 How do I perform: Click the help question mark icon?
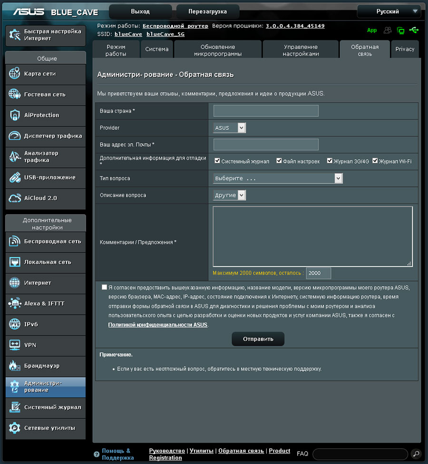[97, 454]
